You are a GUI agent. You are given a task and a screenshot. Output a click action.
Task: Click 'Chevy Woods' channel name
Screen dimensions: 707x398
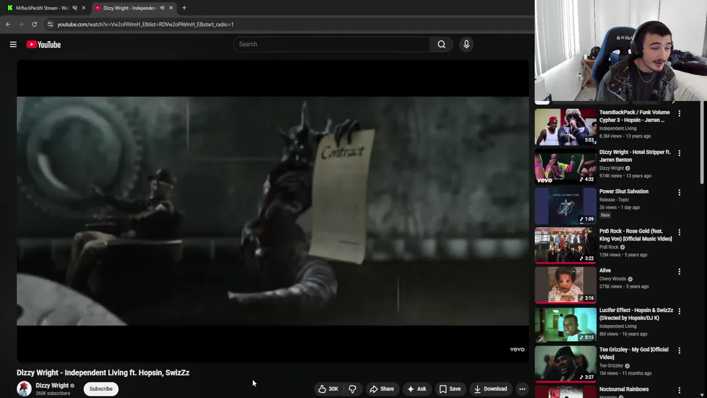[x=613, y=279]
